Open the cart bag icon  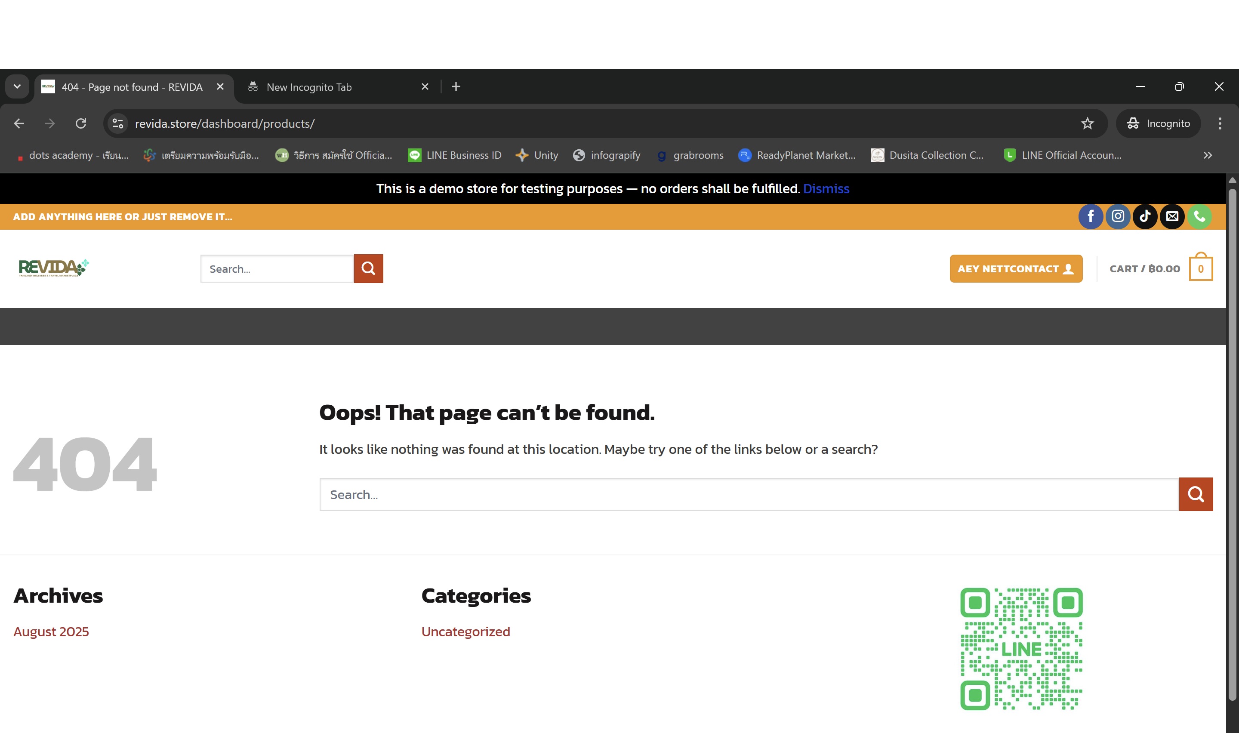1200,268
